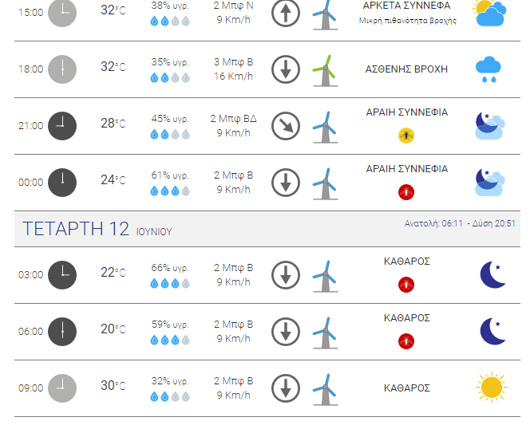Viewport: 530px width, 425px height.
Task: Click the Μικρή πιθανότητα βροχής note
Action: 407,21
